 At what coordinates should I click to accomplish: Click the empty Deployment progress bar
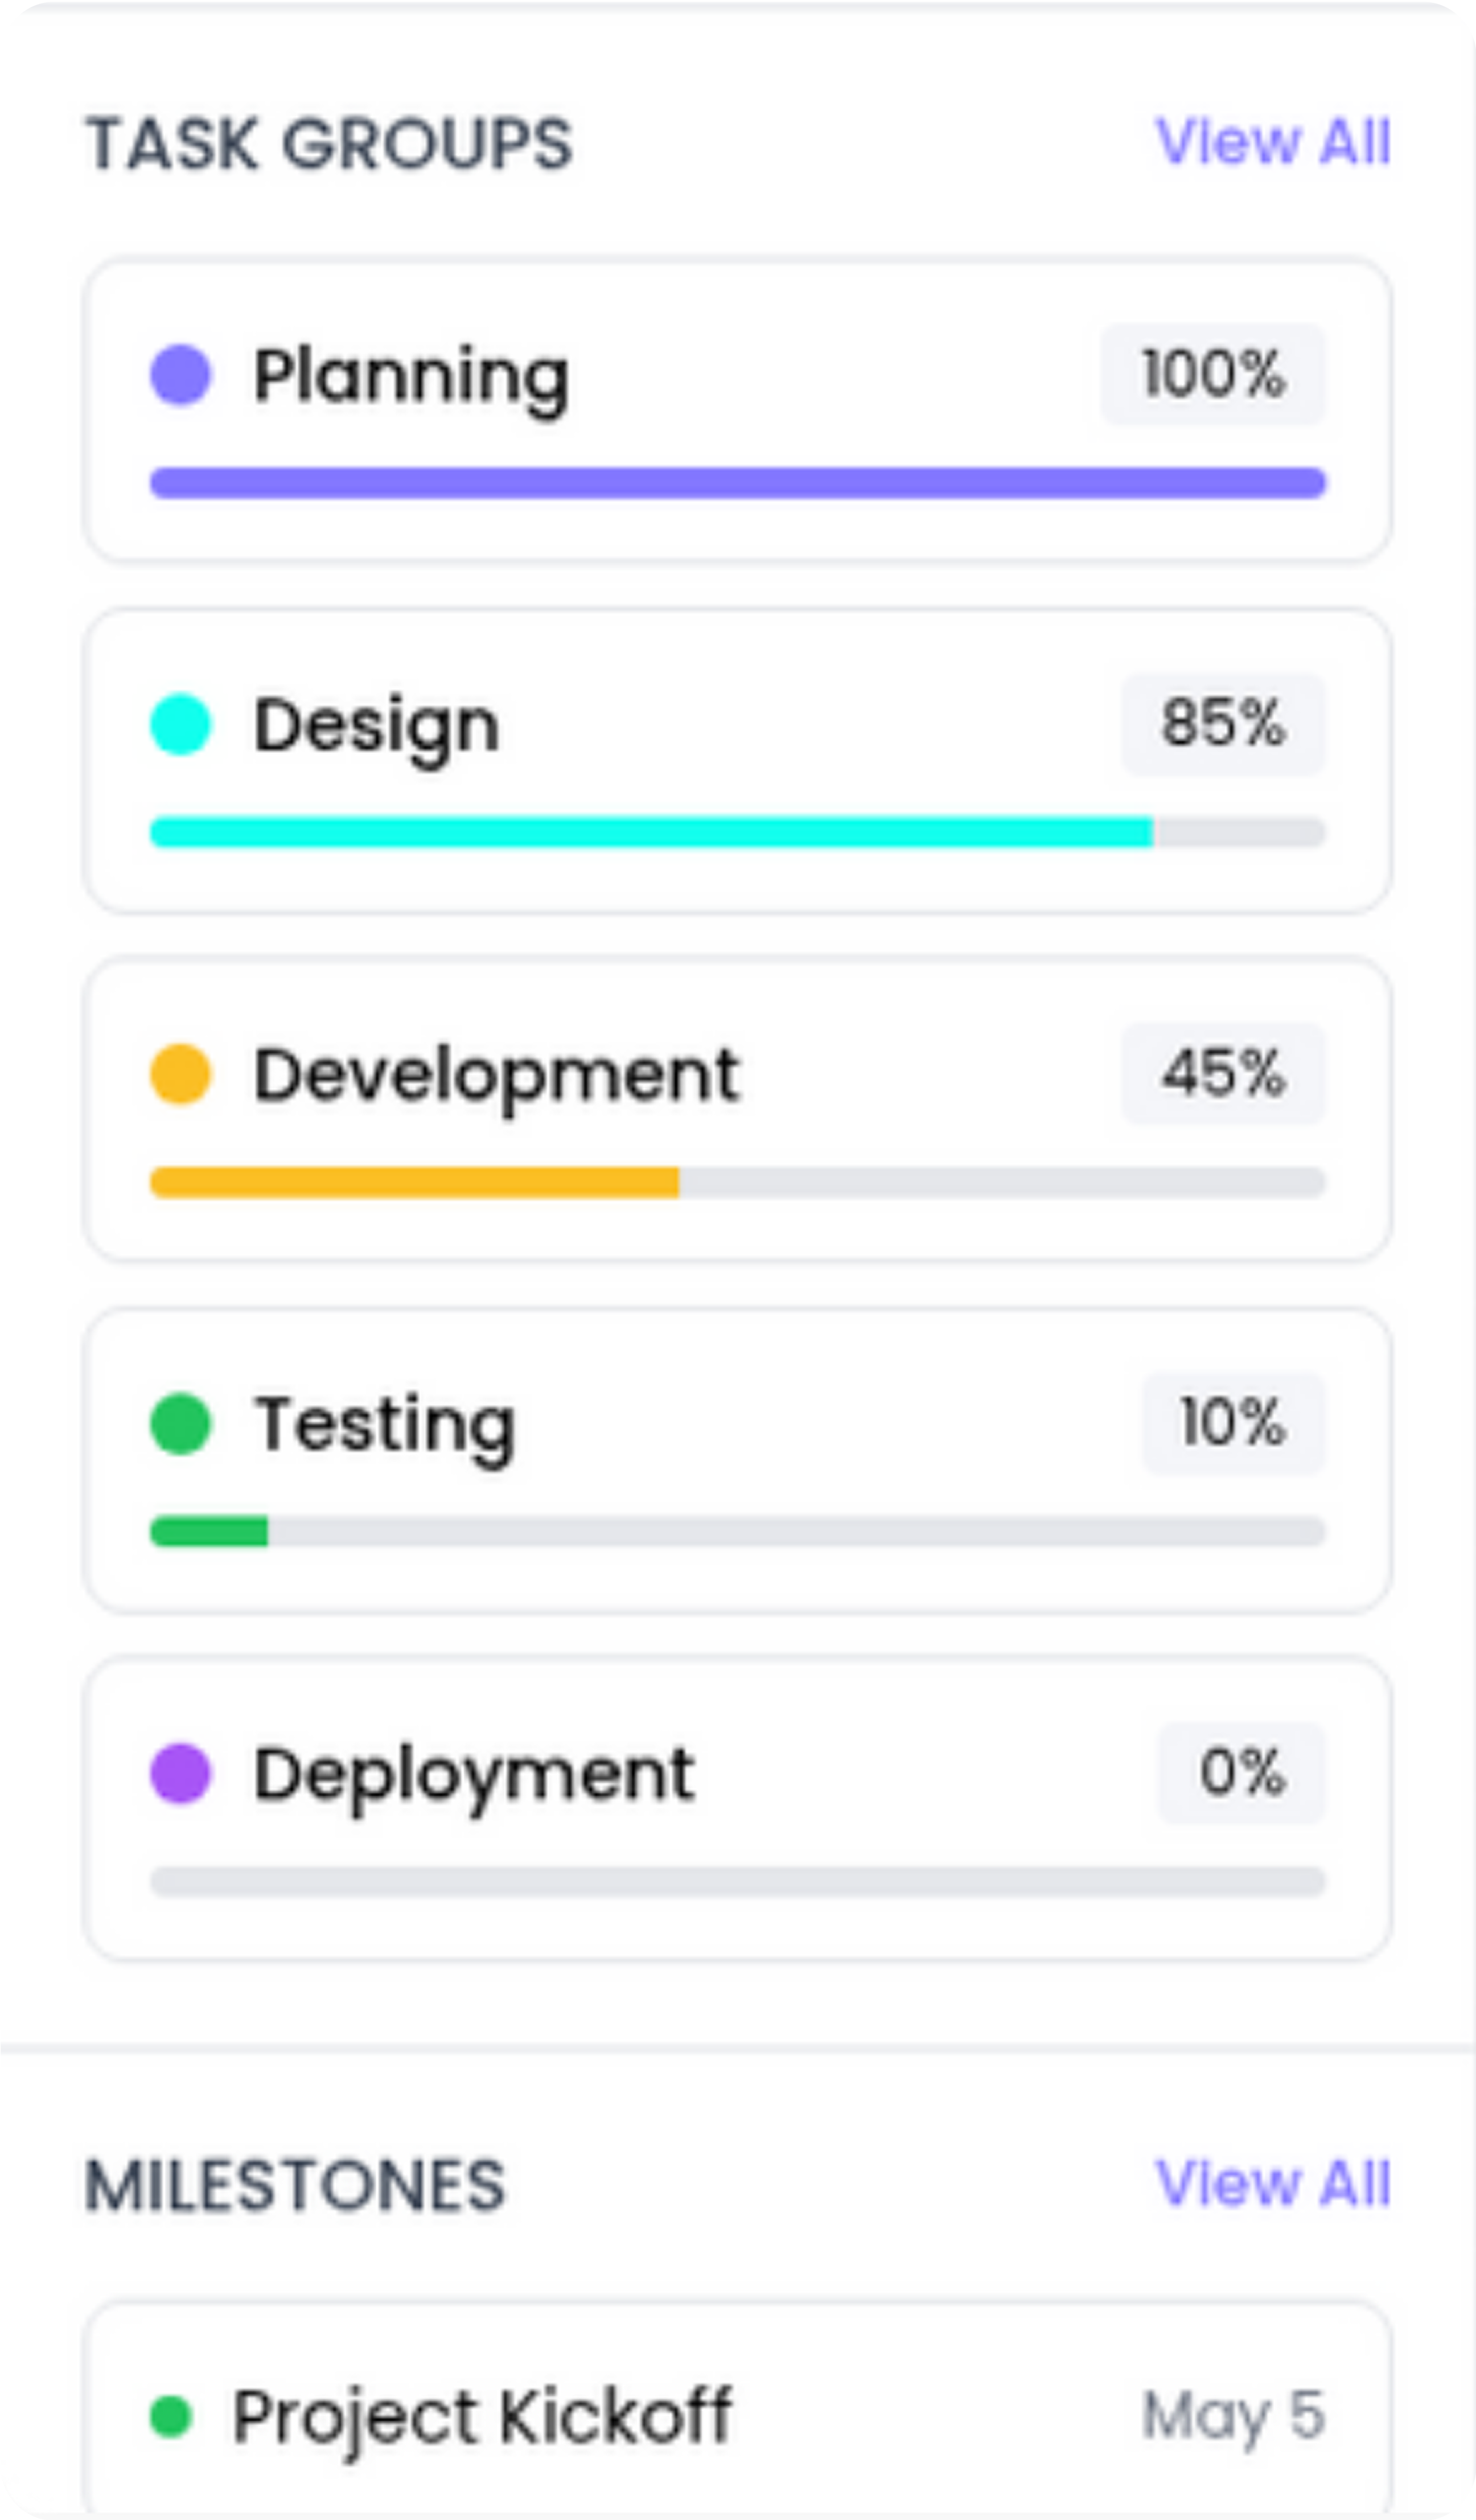point(738,1881)
